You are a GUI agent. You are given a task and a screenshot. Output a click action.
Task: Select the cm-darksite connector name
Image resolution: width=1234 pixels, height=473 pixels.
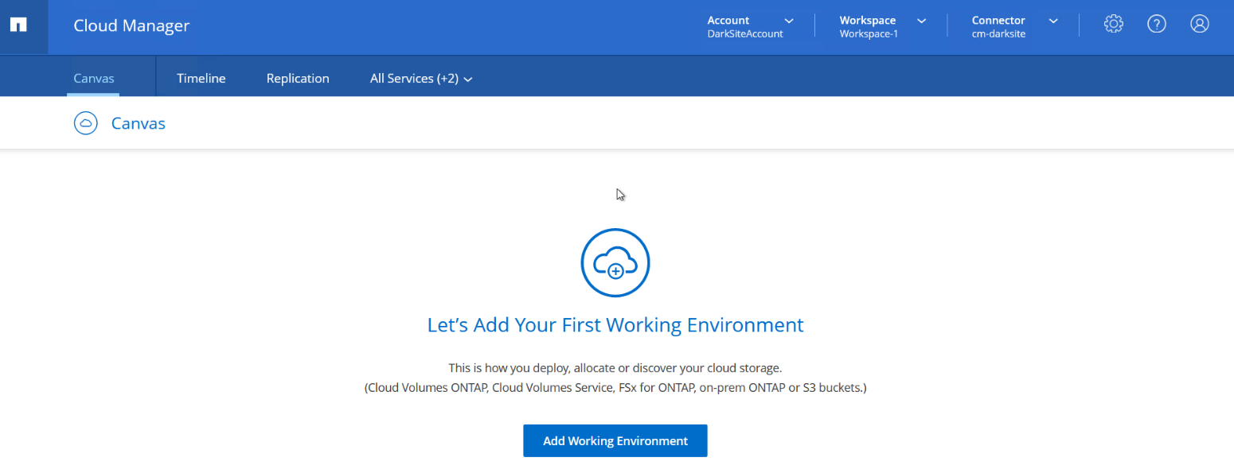998,34
